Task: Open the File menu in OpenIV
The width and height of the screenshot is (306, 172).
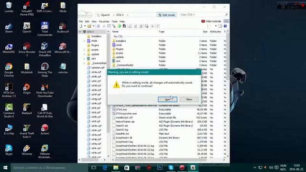Action: click(x=81, y=21)
